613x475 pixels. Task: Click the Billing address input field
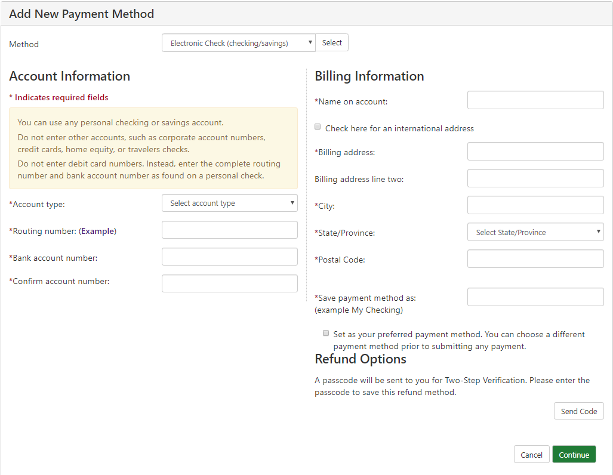click(x=535, y=152)
